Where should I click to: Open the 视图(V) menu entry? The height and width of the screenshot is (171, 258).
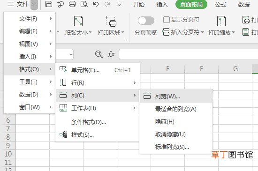coord(30,44)
